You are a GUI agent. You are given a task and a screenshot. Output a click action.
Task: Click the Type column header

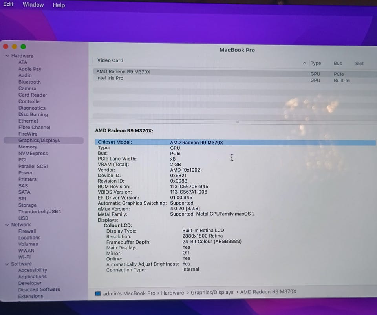point(316,63)
